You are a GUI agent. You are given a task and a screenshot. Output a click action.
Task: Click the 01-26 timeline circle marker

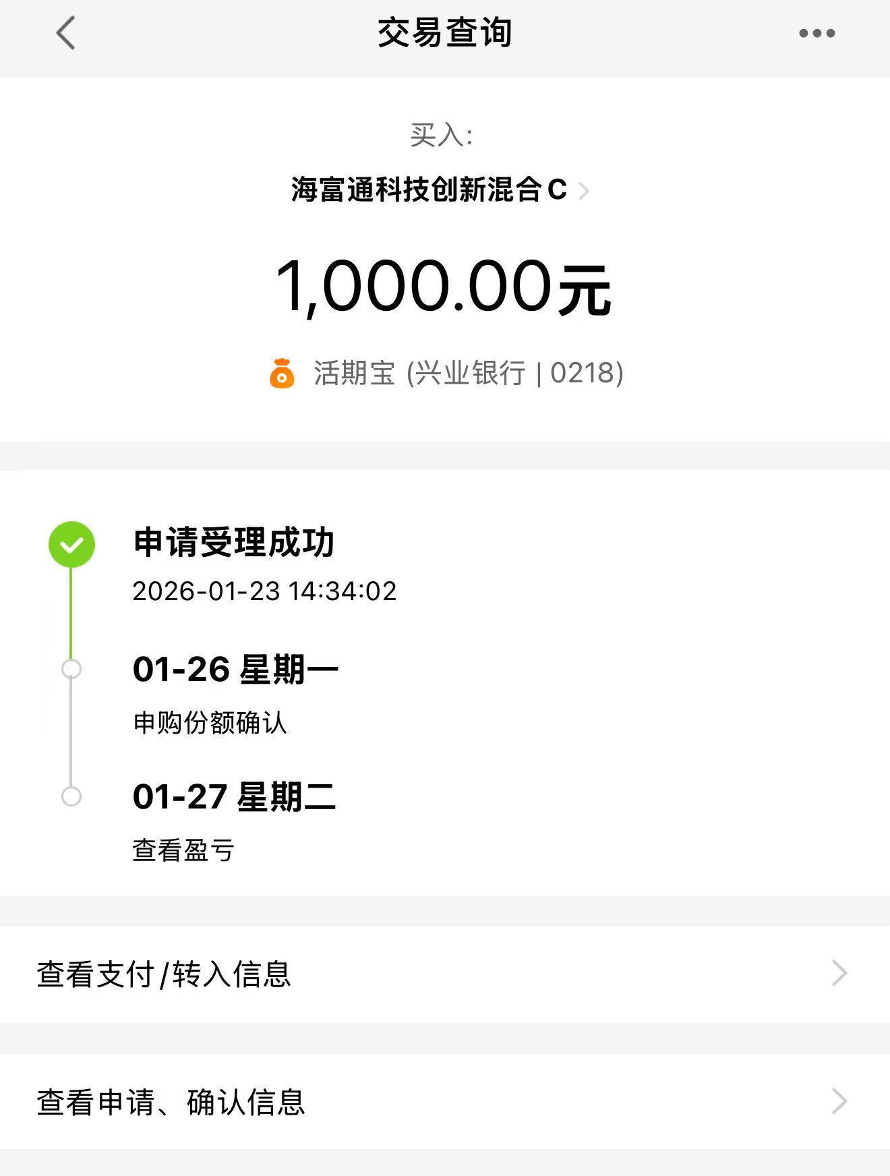(71, 669)
